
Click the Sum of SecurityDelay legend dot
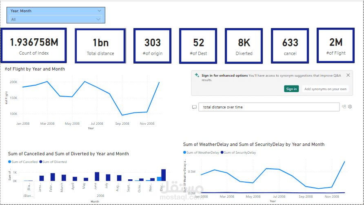coord(222,152)
